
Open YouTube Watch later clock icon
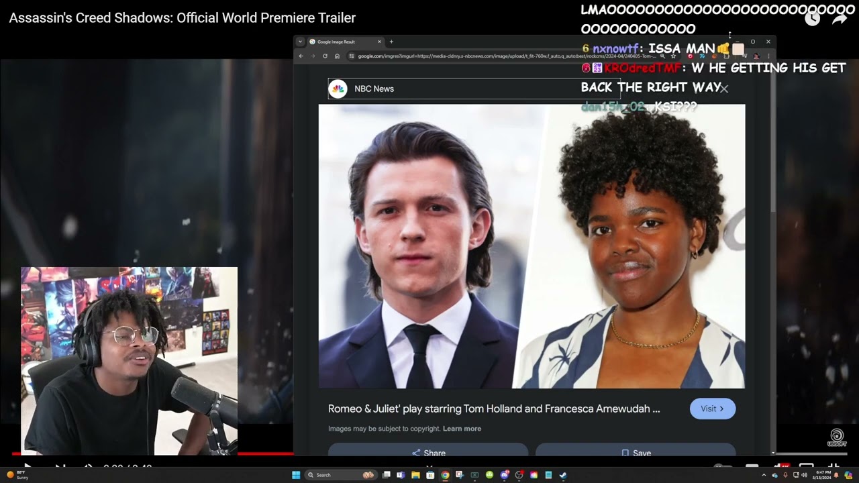point(813,19)
